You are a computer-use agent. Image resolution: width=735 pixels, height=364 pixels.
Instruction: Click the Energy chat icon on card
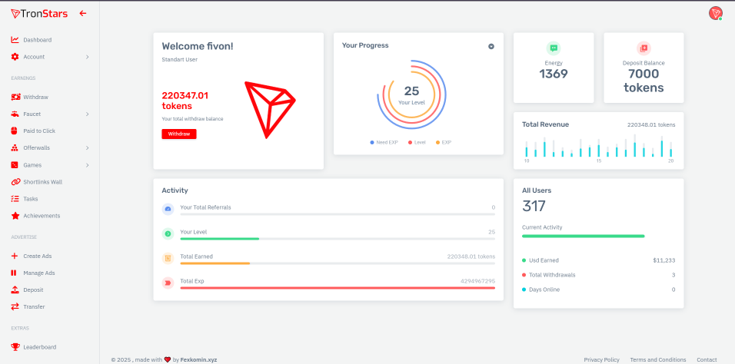pyautogui.click(x=554, y=48)
